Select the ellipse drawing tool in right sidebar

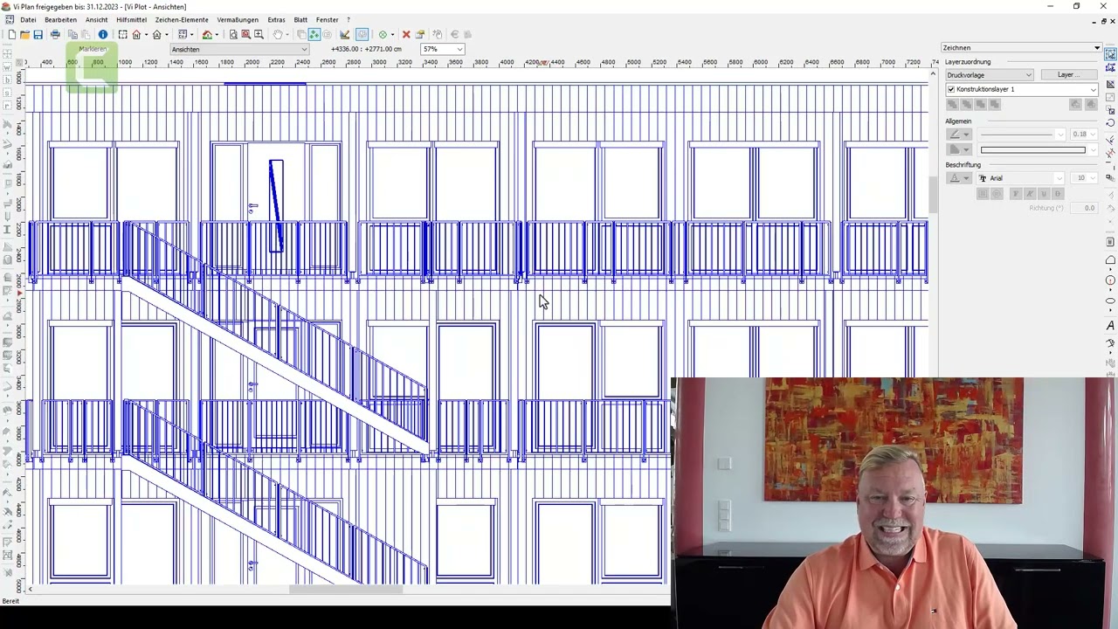coord(1110,301)
